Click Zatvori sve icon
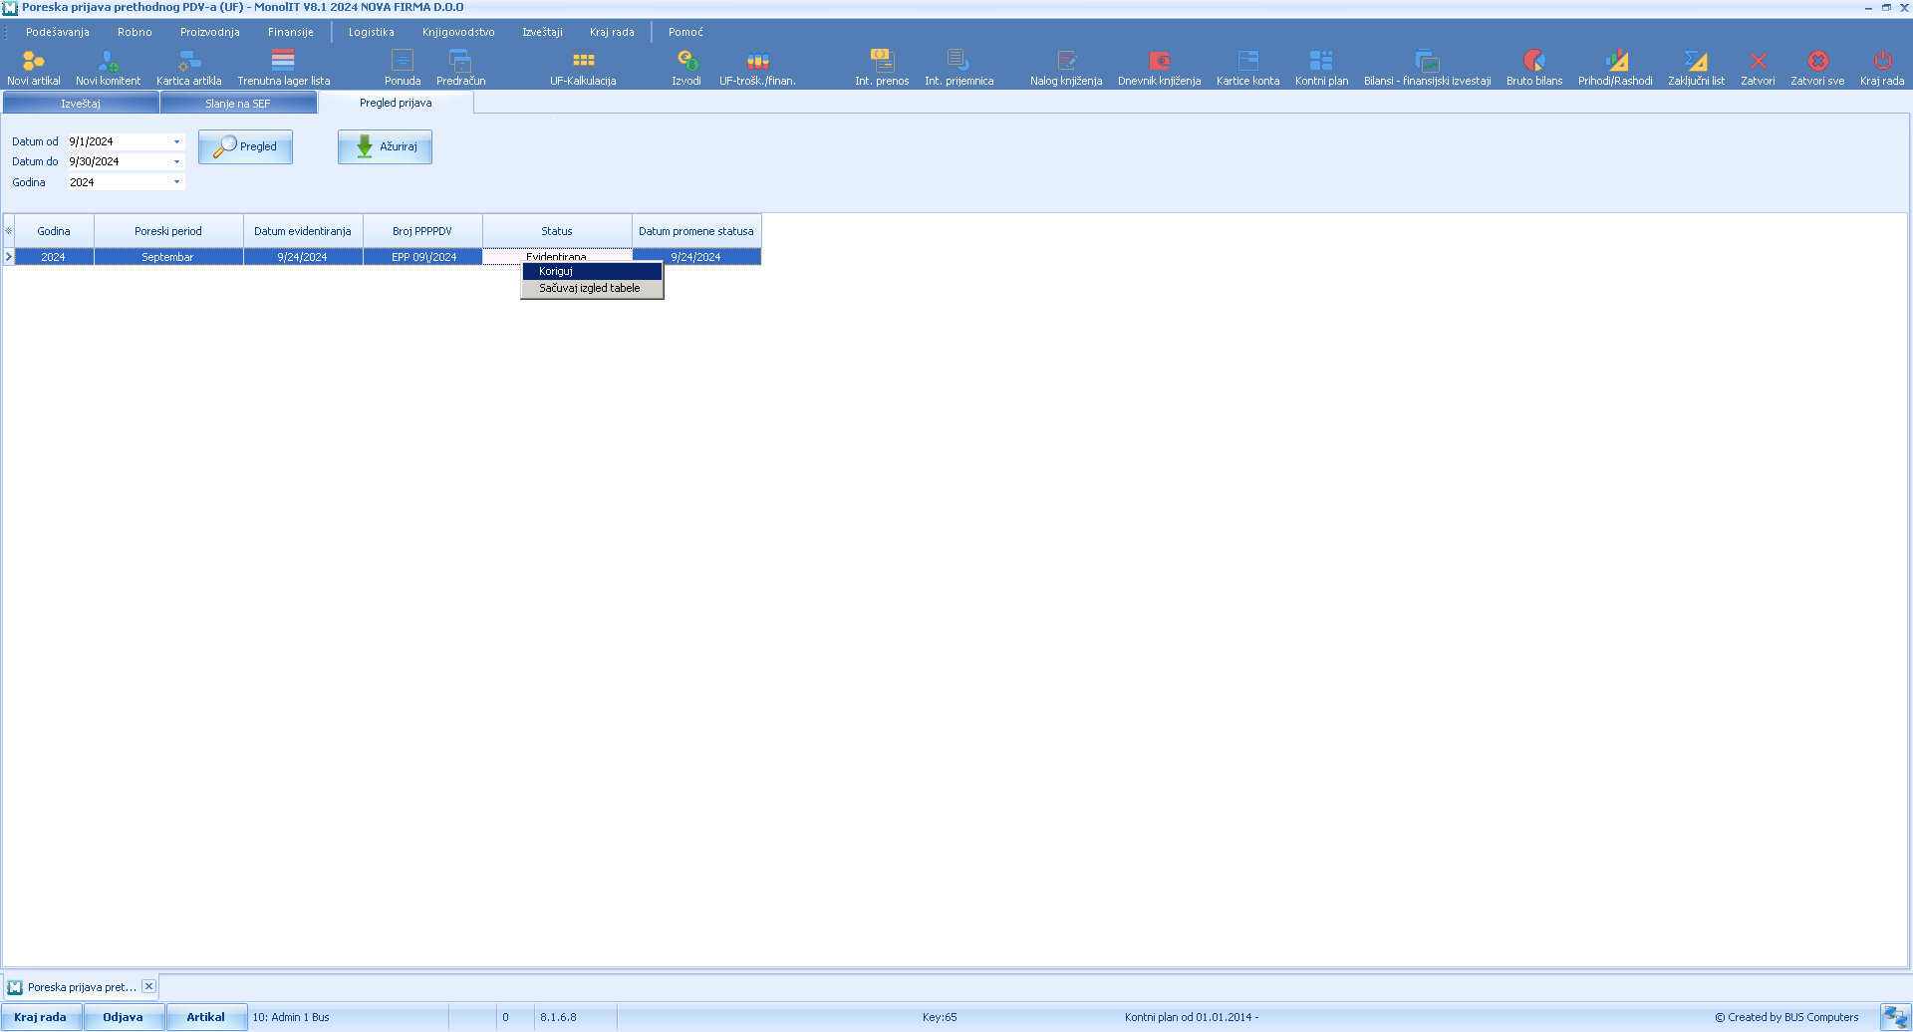Image resolution: width=1913 pixels, height=1032 pixels. tap(1817, 68)
